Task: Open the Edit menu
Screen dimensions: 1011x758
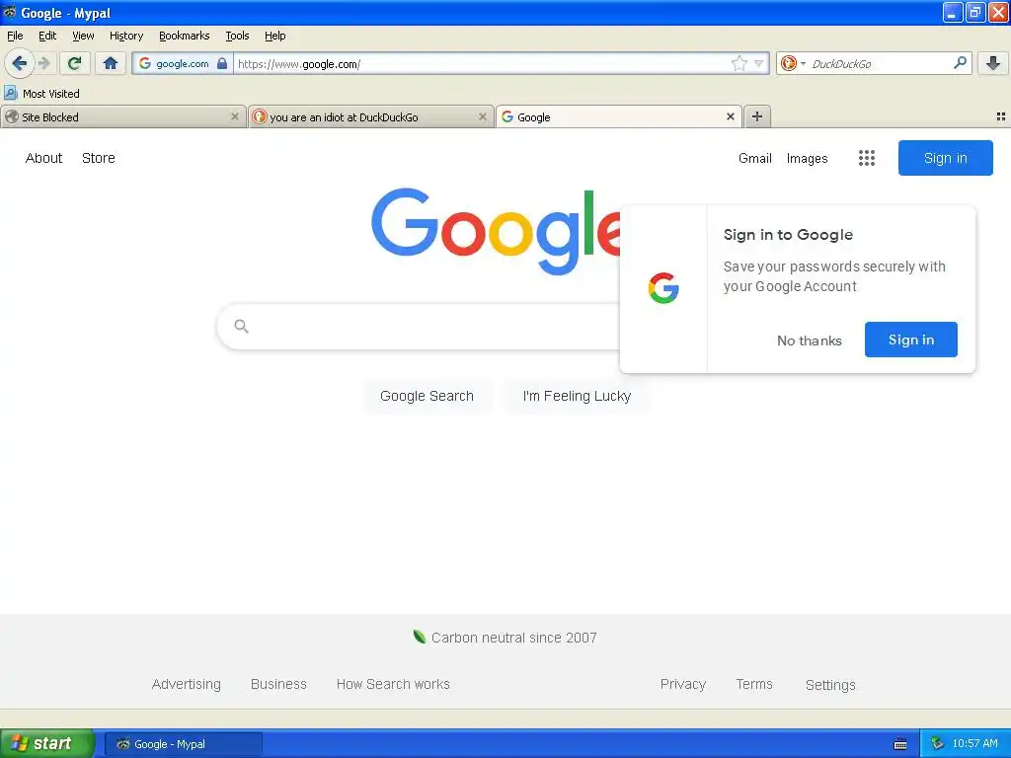Action: pos(47,36)
